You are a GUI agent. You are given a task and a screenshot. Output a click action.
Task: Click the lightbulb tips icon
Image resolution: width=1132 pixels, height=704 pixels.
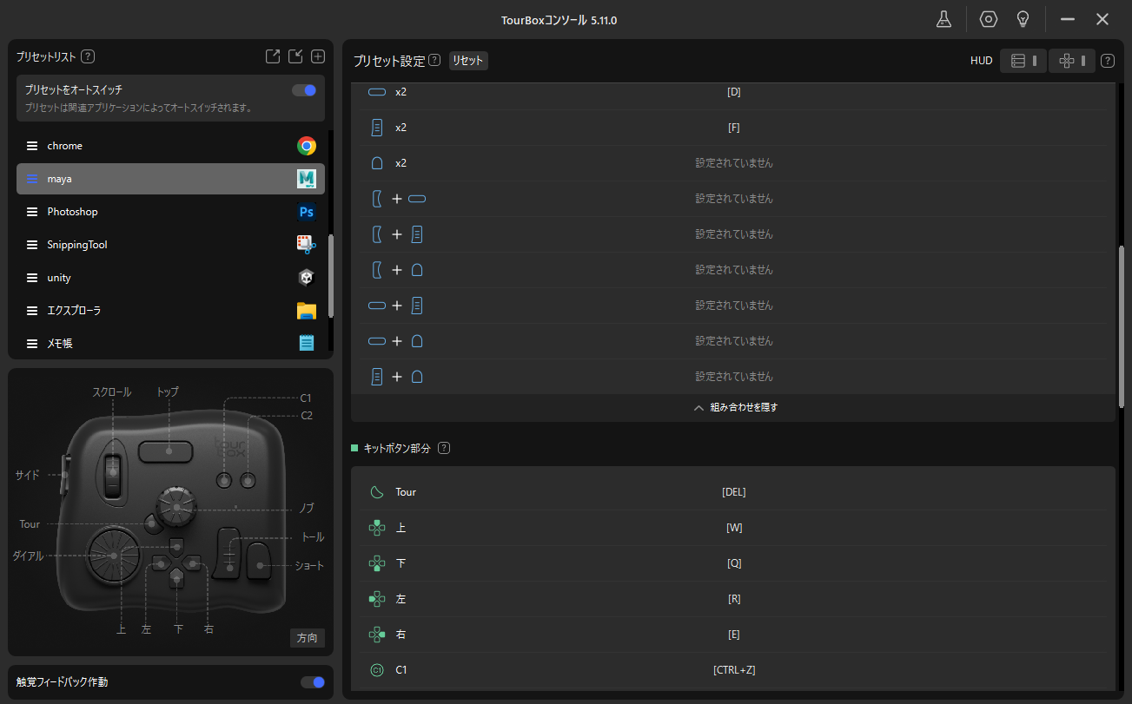click(1023, 19)
